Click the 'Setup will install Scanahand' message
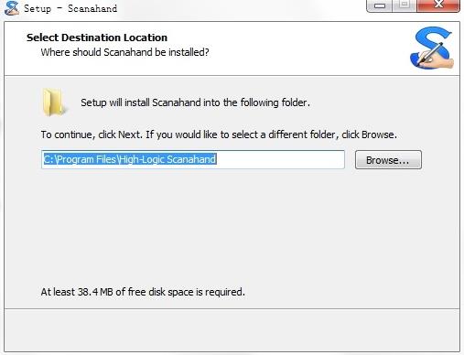The image size is (464, 355). [195, 102]
